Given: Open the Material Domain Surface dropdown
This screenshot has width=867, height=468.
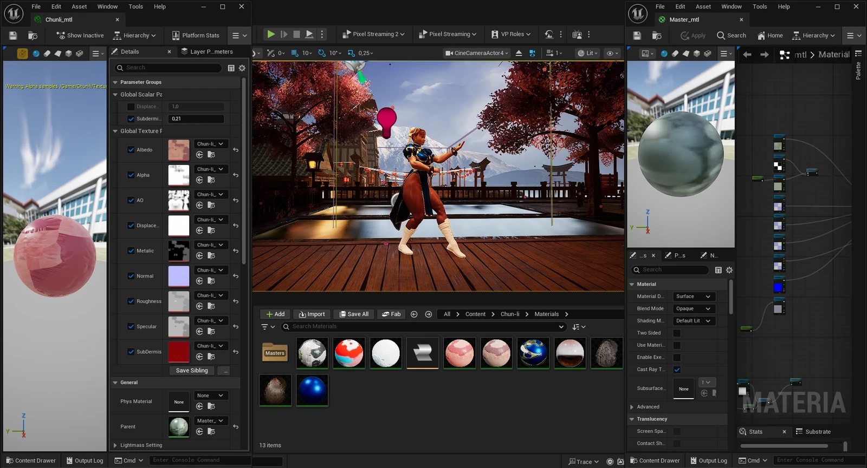Looking at the screenshot, I should click(x=694, y=296).
